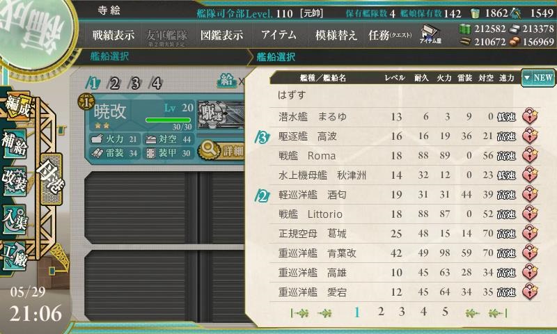Open 任務 quest menu

pos(390,35)
